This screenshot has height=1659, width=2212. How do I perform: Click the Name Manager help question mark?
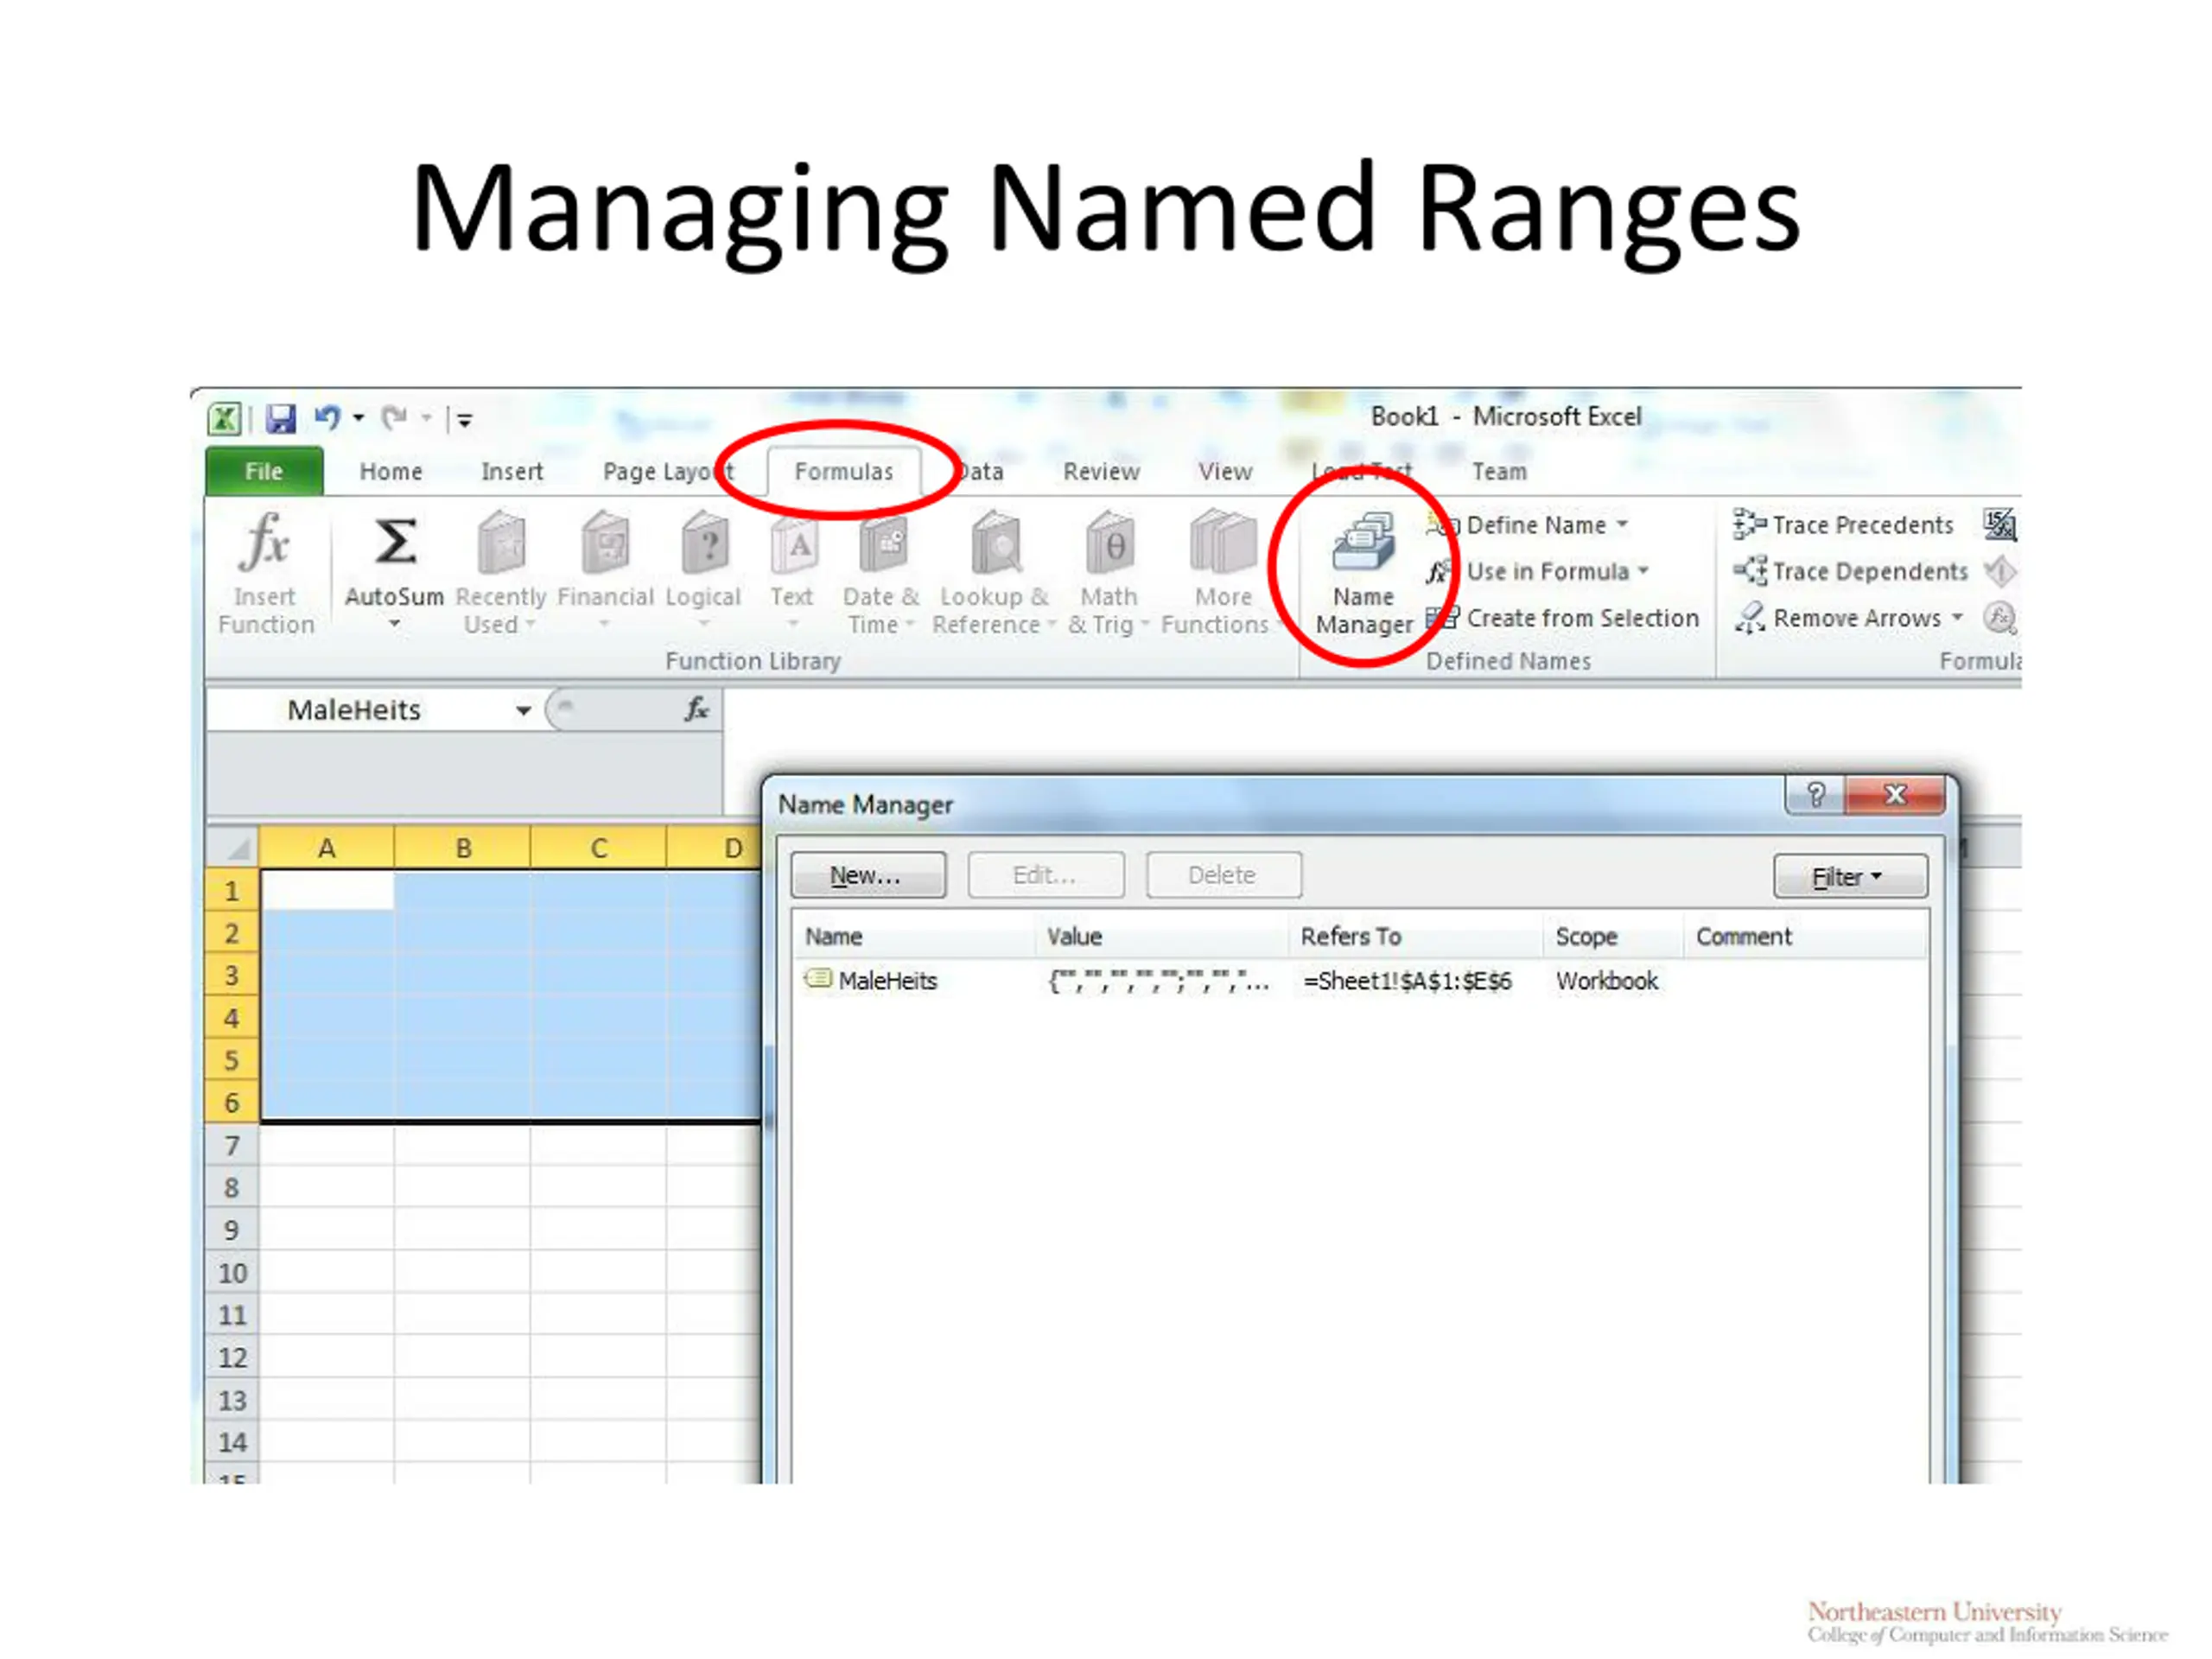[x=1816, y=795]
